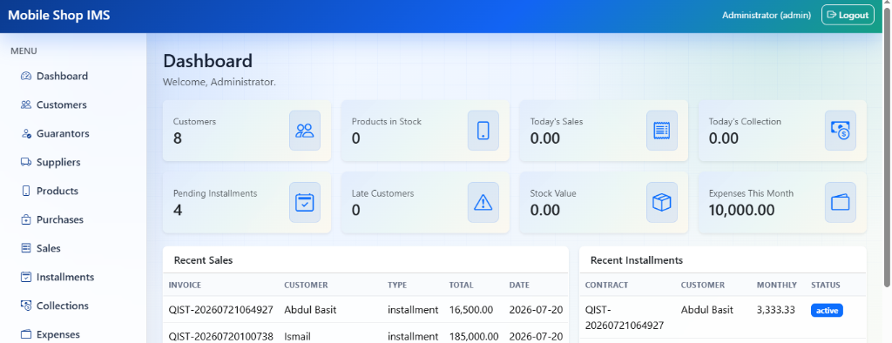Click the Suppliers truck icon in sidebar

[25, 162]
